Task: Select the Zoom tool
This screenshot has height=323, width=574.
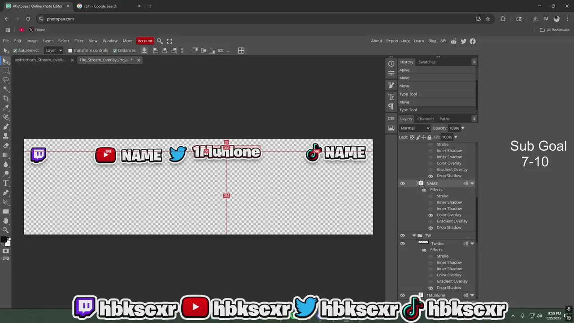Action: 6,230
